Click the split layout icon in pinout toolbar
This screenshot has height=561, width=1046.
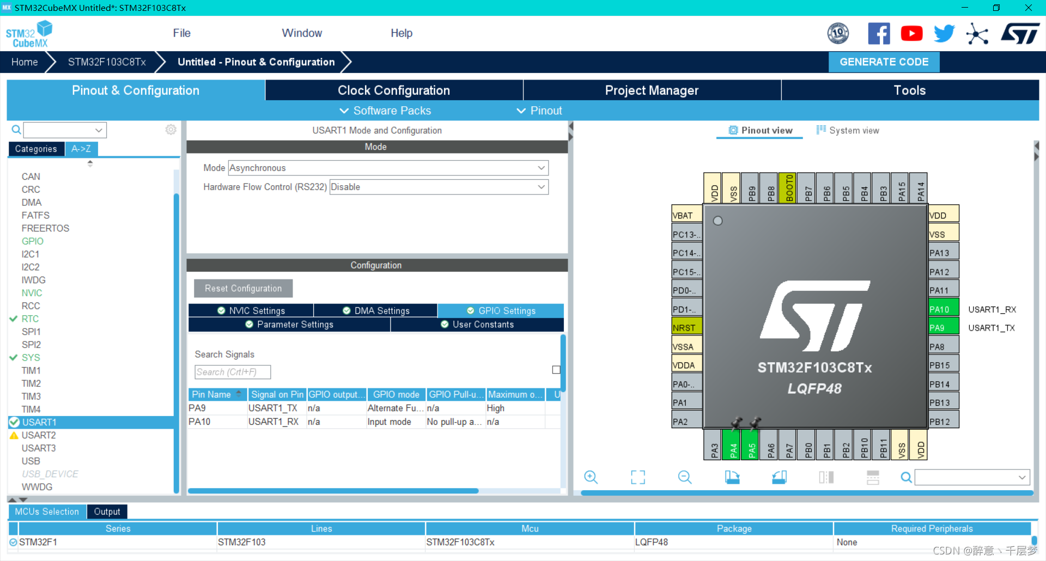[873, 478]
